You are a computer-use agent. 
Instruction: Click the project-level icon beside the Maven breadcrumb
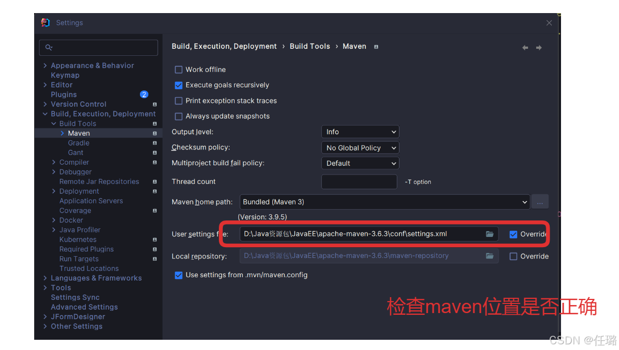click(376, 47)
